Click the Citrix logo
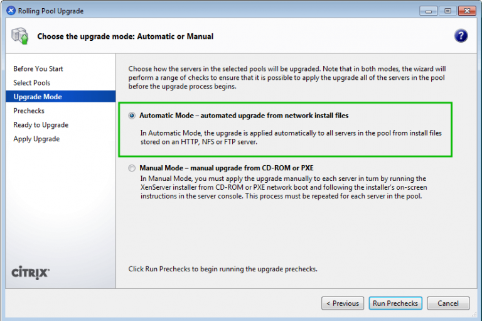Screen dimensions: 482x321 [31, 273]
